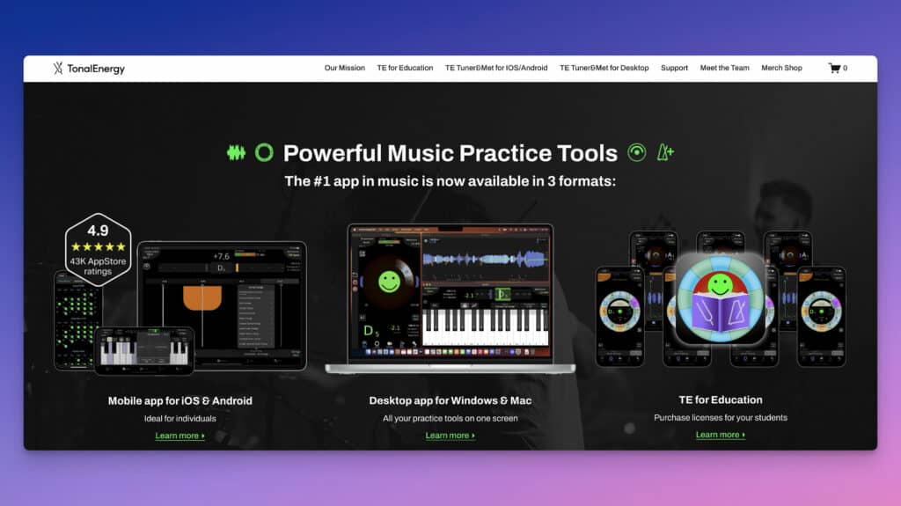Click 'Purchase licenses for your students' text
Screen dimensions: 901x506
pos(721,417)
